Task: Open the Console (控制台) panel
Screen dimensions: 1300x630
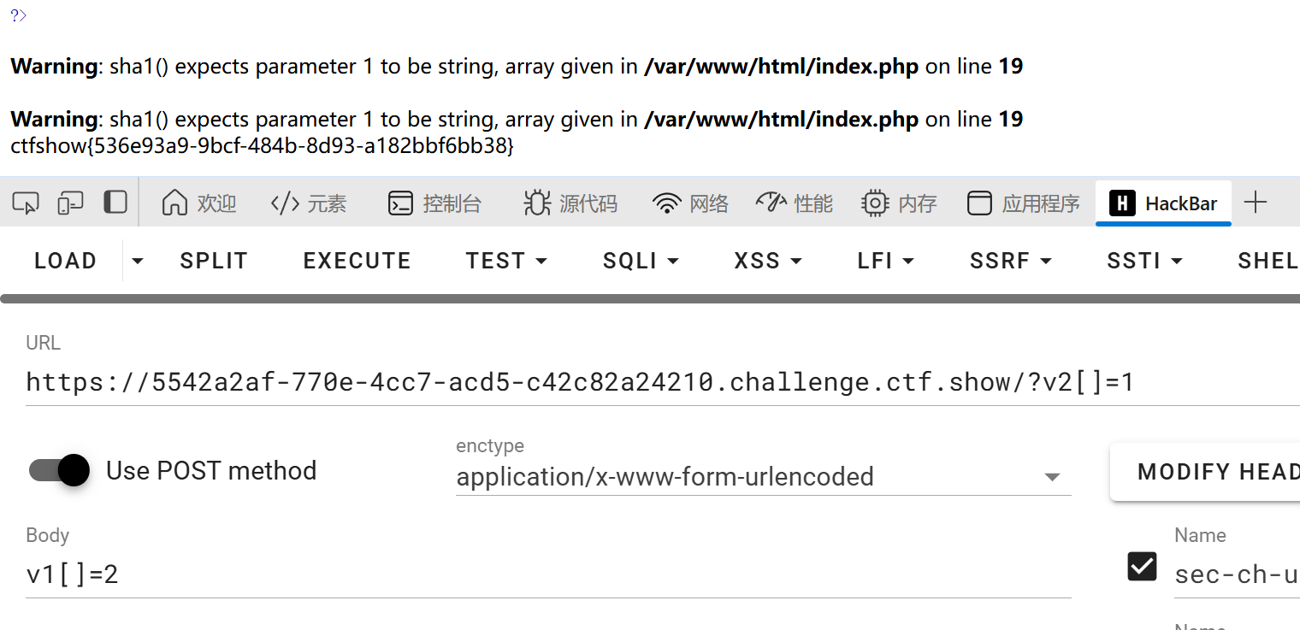Action: (x=434, y=203)
